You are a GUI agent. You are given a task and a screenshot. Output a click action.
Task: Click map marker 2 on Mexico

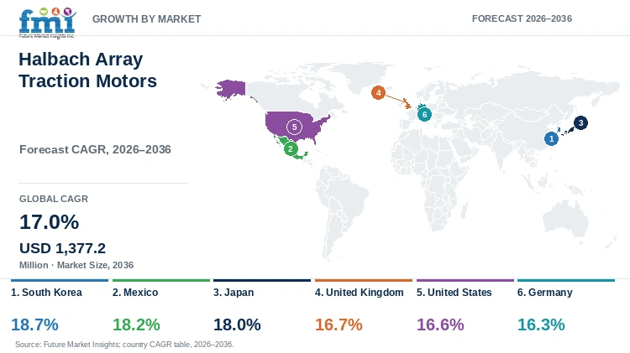click(291, 148)
